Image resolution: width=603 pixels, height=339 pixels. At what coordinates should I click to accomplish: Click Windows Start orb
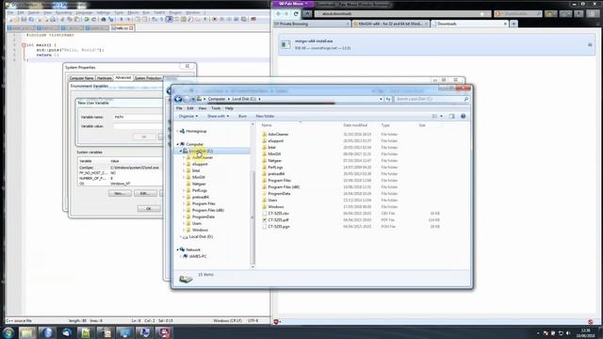tap(8, 332)
